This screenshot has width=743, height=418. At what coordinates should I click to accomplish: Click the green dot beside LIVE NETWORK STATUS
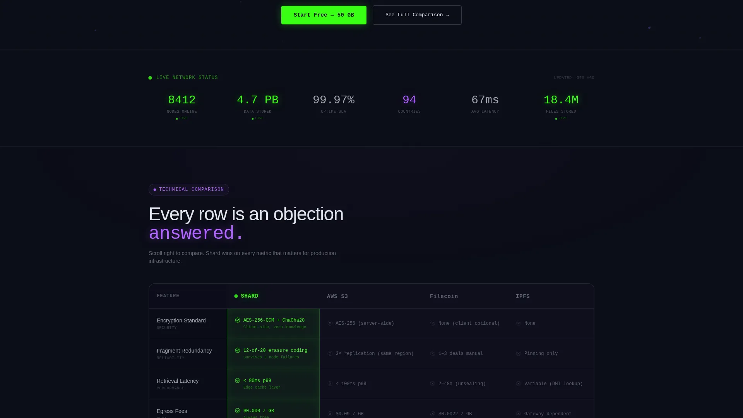150,78
